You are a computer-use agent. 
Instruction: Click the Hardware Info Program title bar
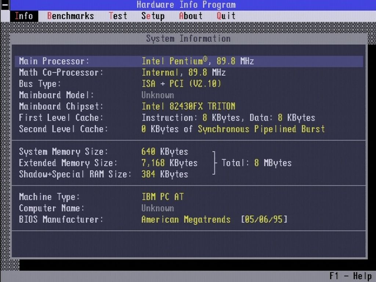click(186, 5)
